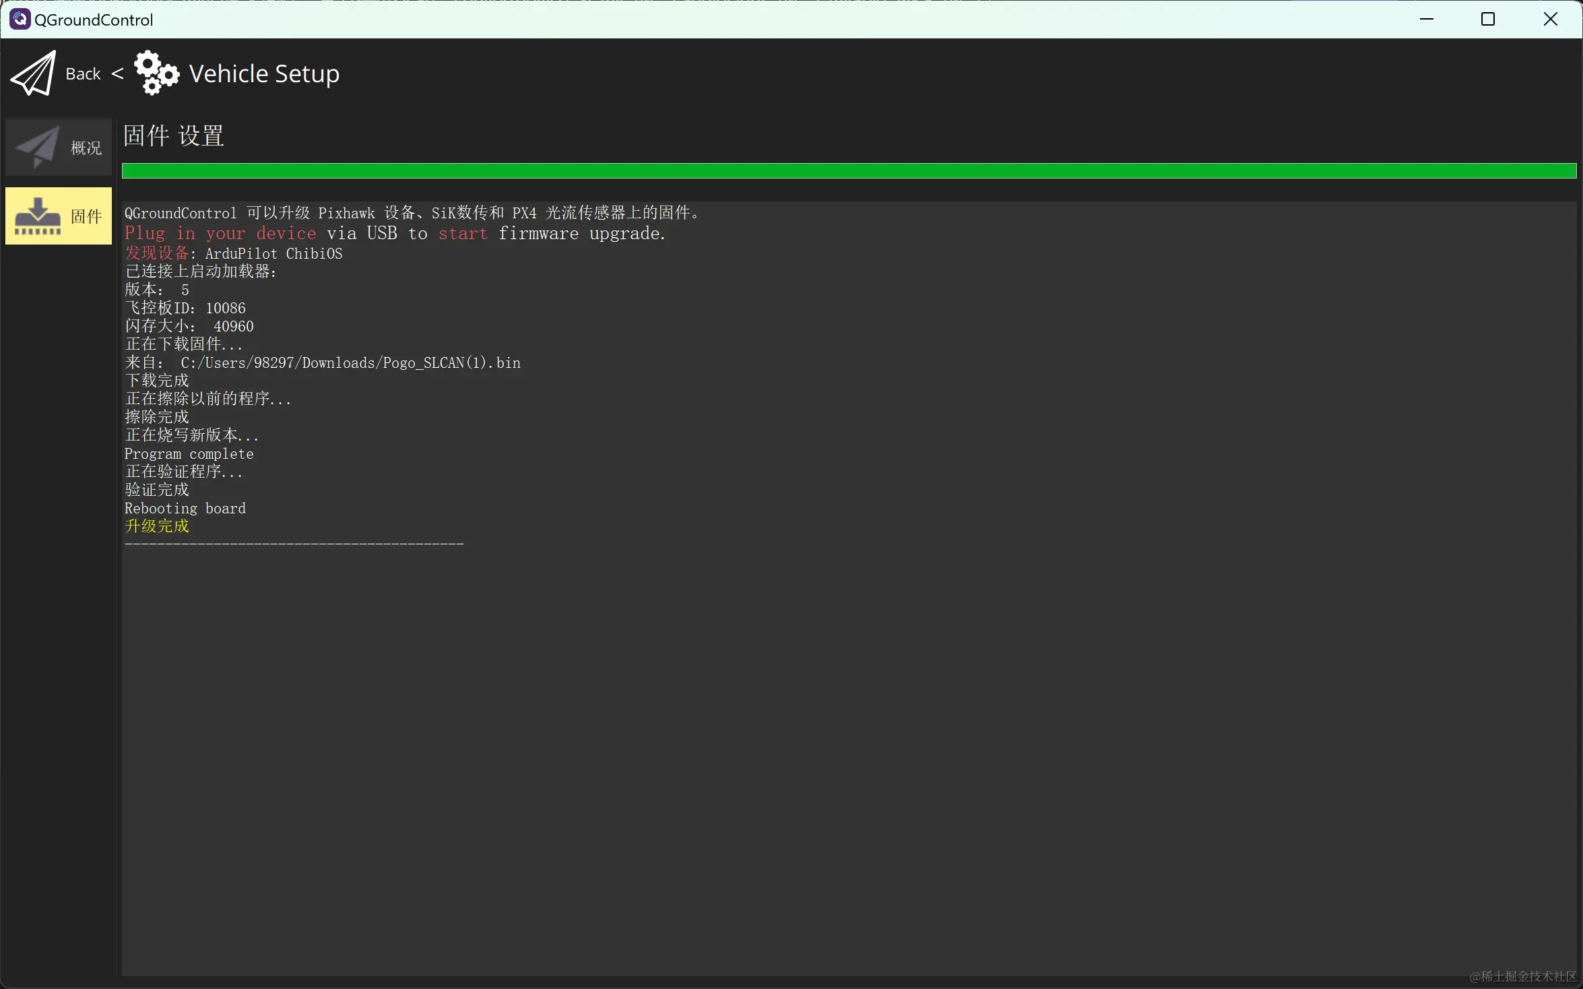This screenshot has width=1583, height=989.
Task: Click the 'Rebooting board' log line
Action: click(x=185, y=509)
